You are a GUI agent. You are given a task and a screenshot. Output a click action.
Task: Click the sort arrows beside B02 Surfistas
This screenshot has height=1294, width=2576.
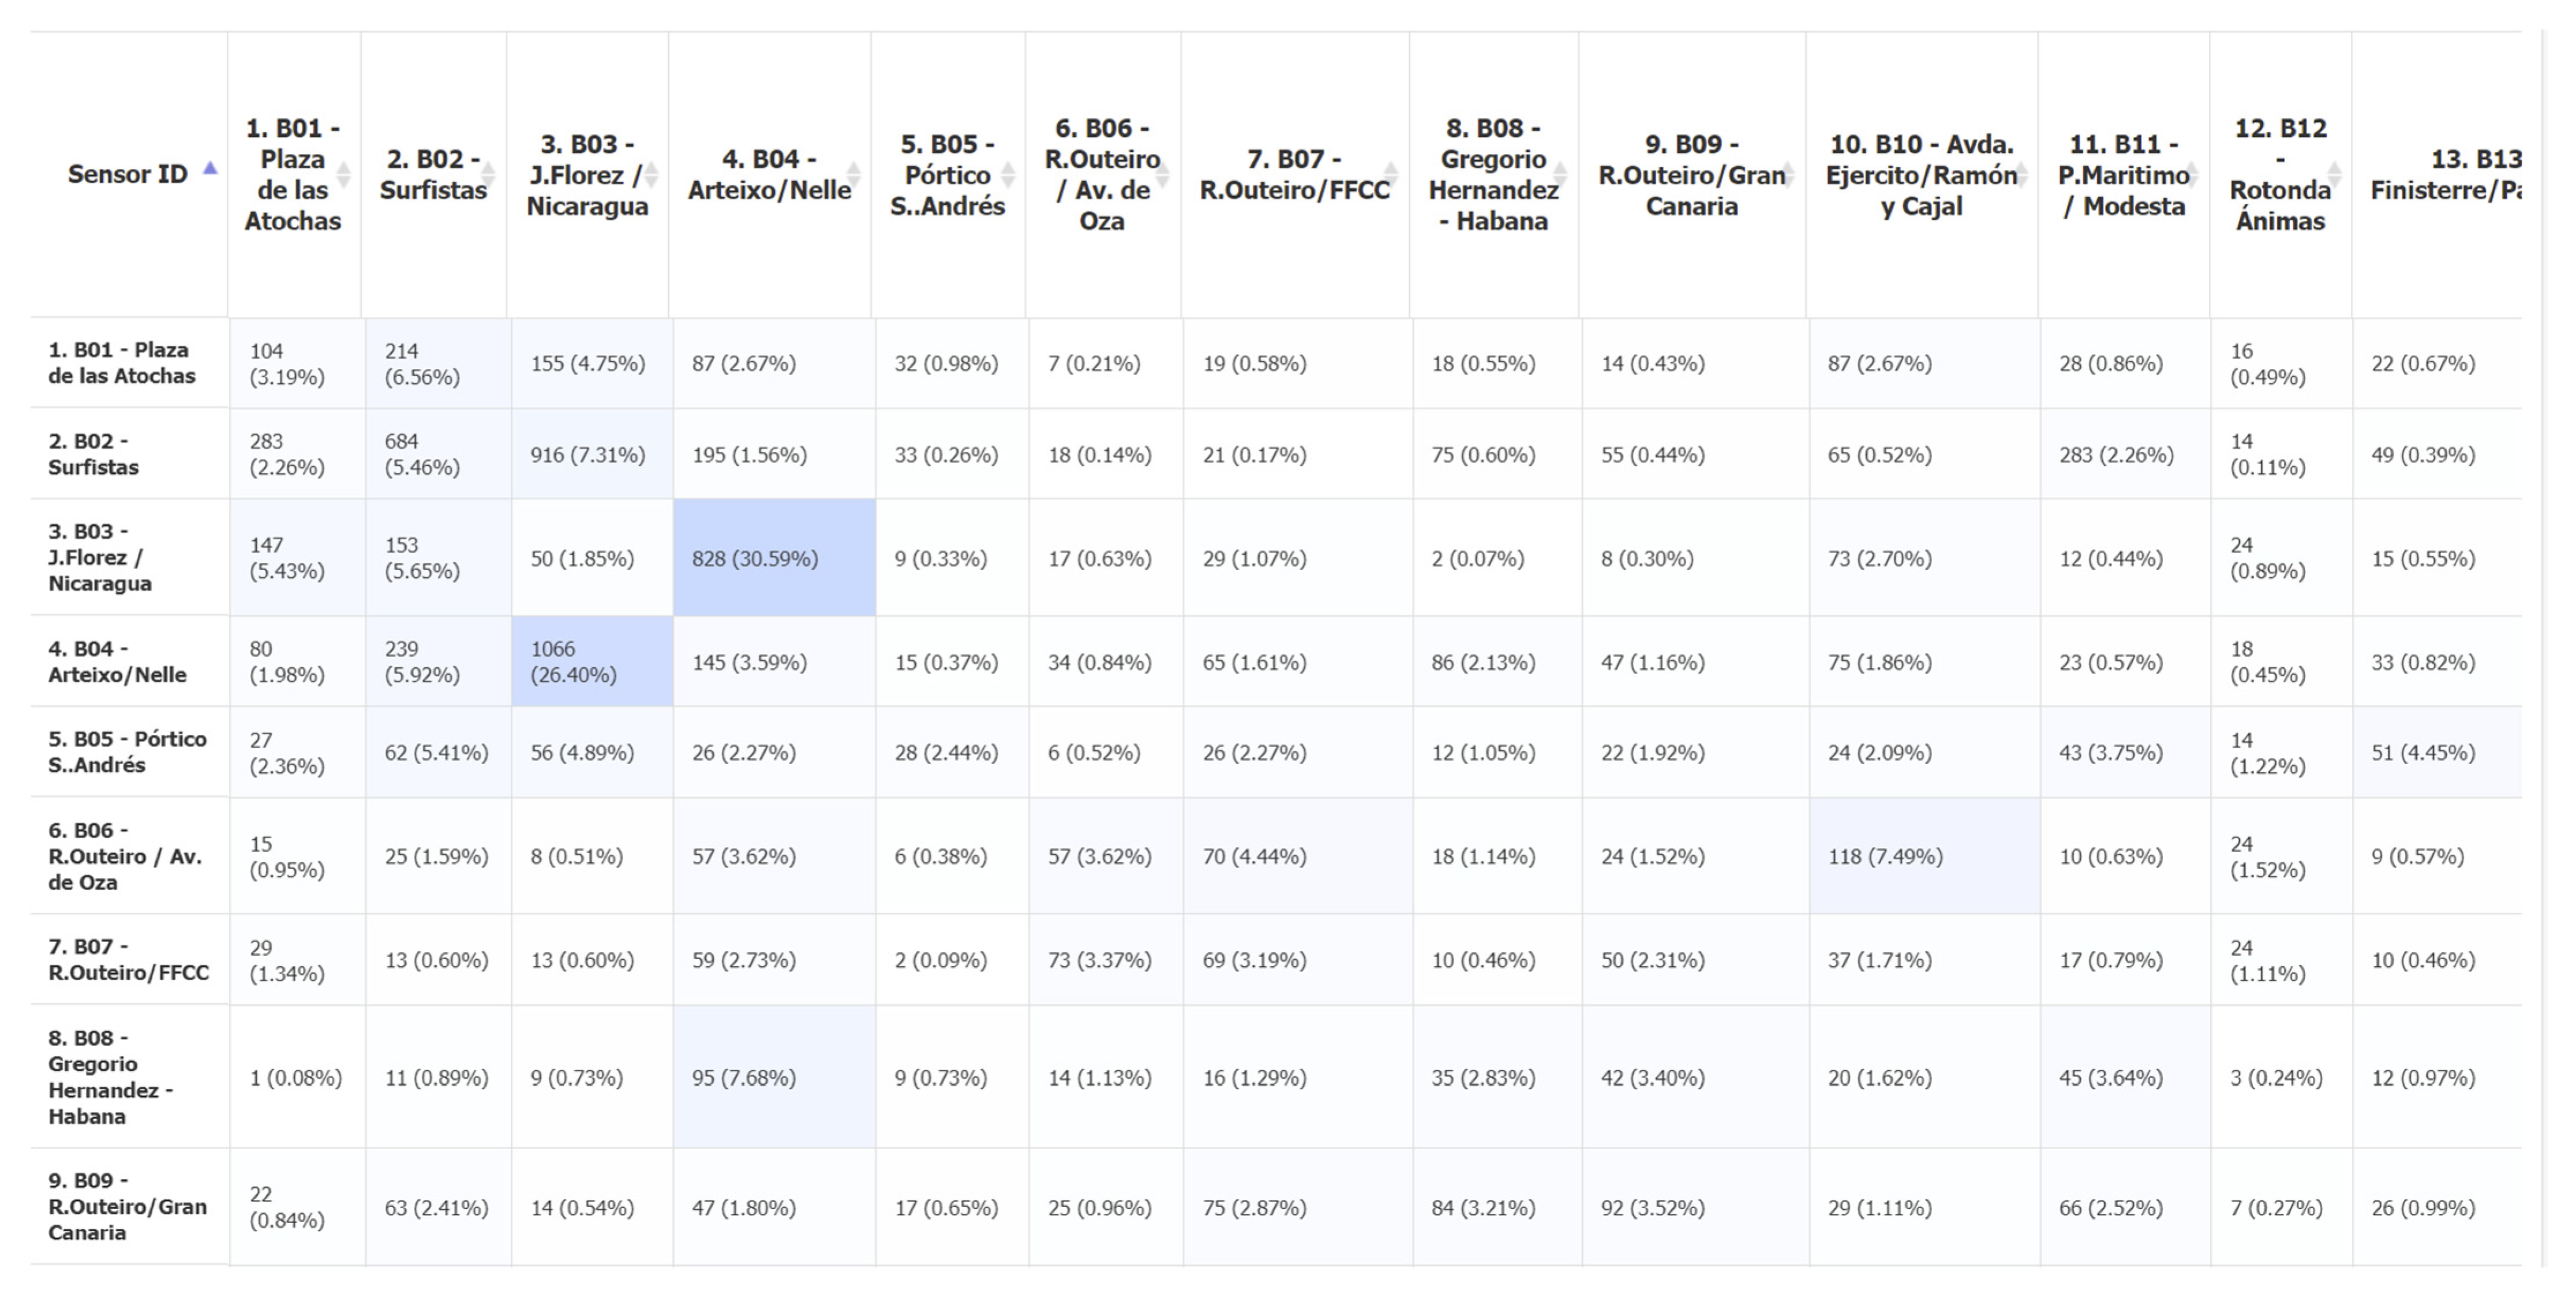tap(489, 174)
